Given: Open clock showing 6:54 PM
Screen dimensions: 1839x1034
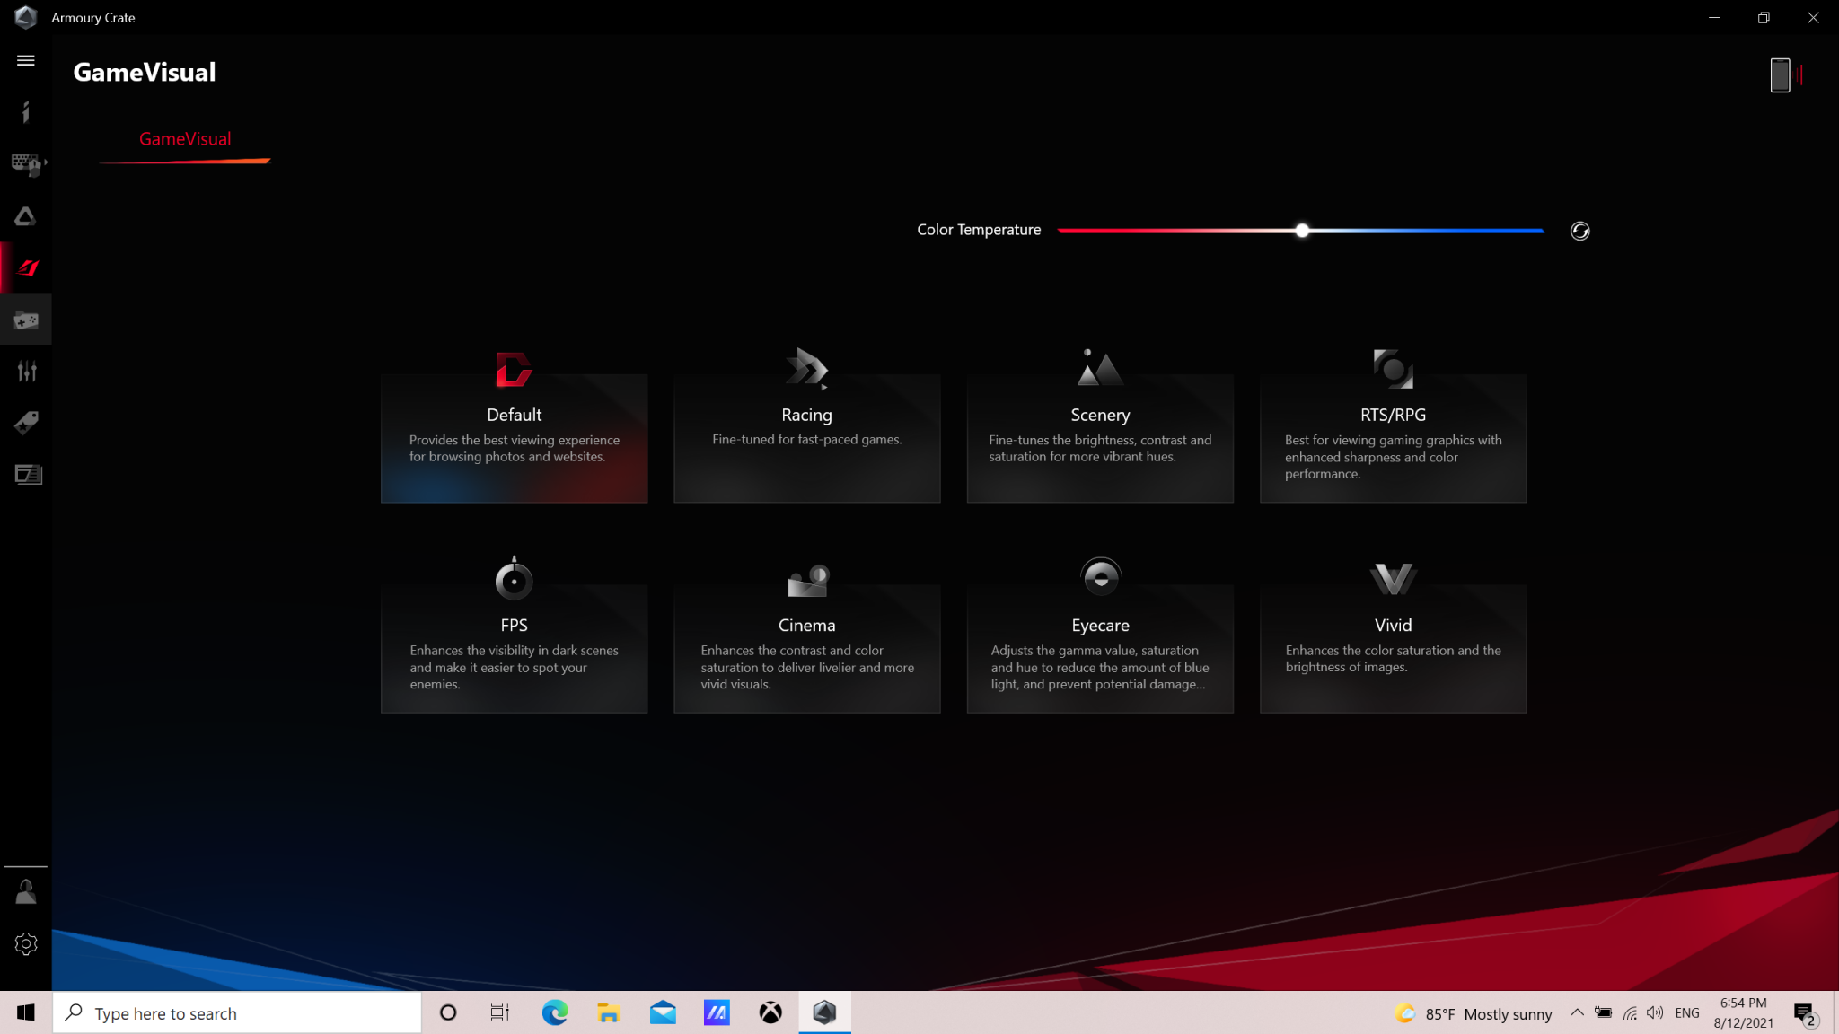Looking at the screenshot, I should click(x=1743, y=1012).
